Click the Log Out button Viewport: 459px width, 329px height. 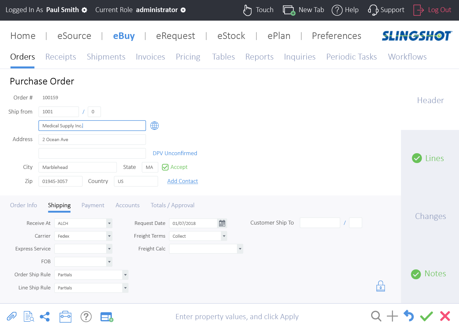(x=432, y=10)
